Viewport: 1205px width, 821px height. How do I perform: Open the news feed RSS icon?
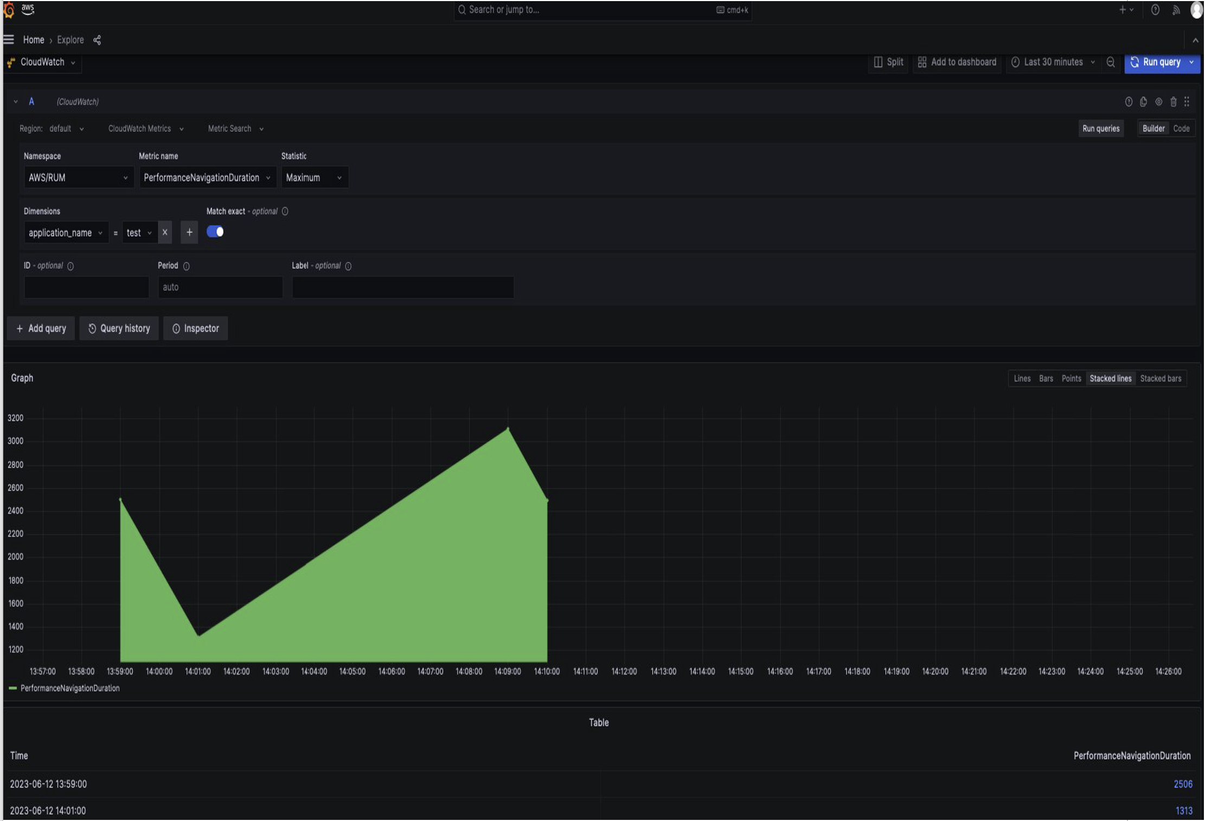coord(1176,10)
